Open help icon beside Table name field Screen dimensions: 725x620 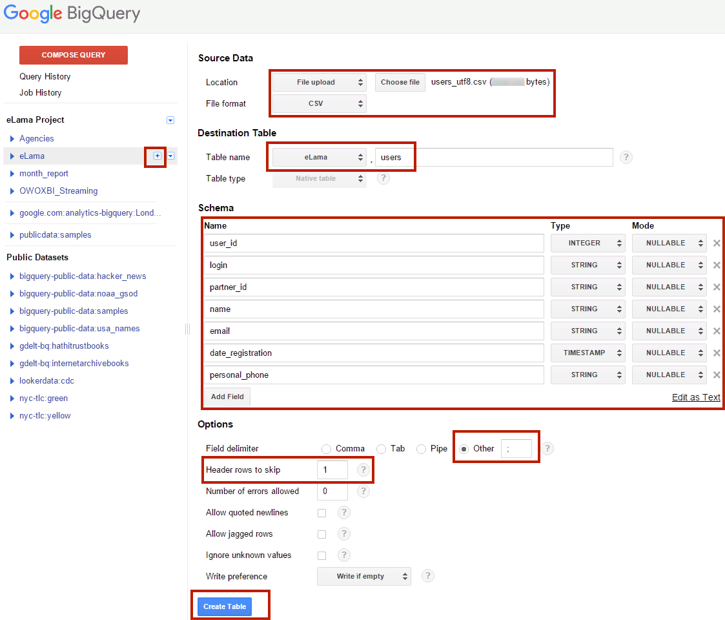(x=626, y=158)
